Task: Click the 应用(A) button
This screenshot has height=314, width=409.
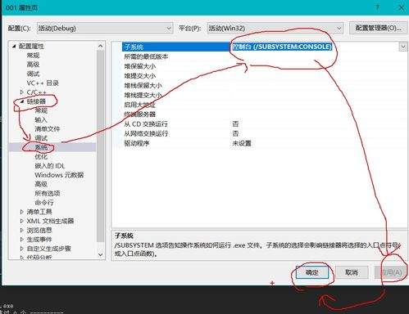Action: (392, 272)
